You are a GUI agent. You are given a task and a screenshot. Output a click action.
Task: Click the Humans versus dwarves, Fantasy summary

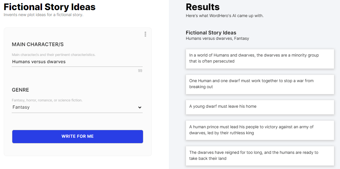(217, 39)
